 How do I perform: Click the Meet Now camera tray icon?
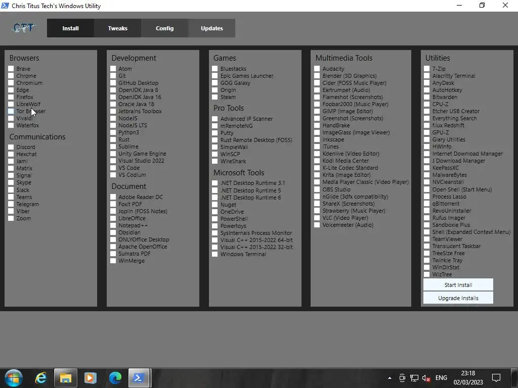tap(402, 378)
